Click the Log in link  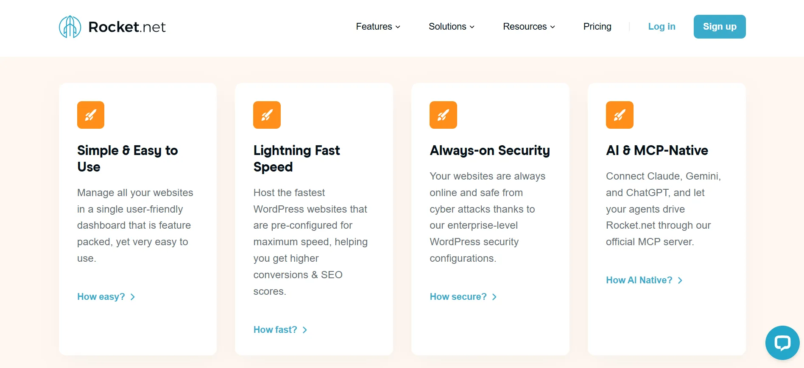pos(662,27)
